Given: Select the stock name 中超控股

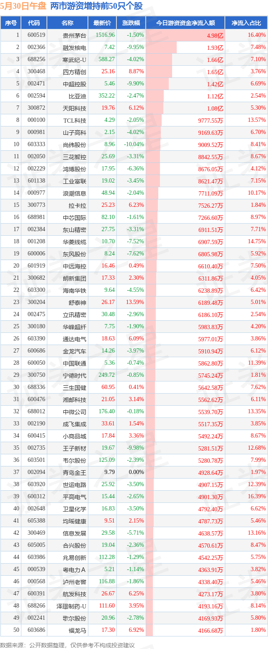Looking at the screenshot, I should tap(75, 84).
